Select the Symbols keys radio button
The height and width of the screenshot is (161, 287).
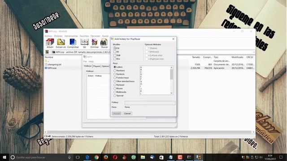pos(115,74)
